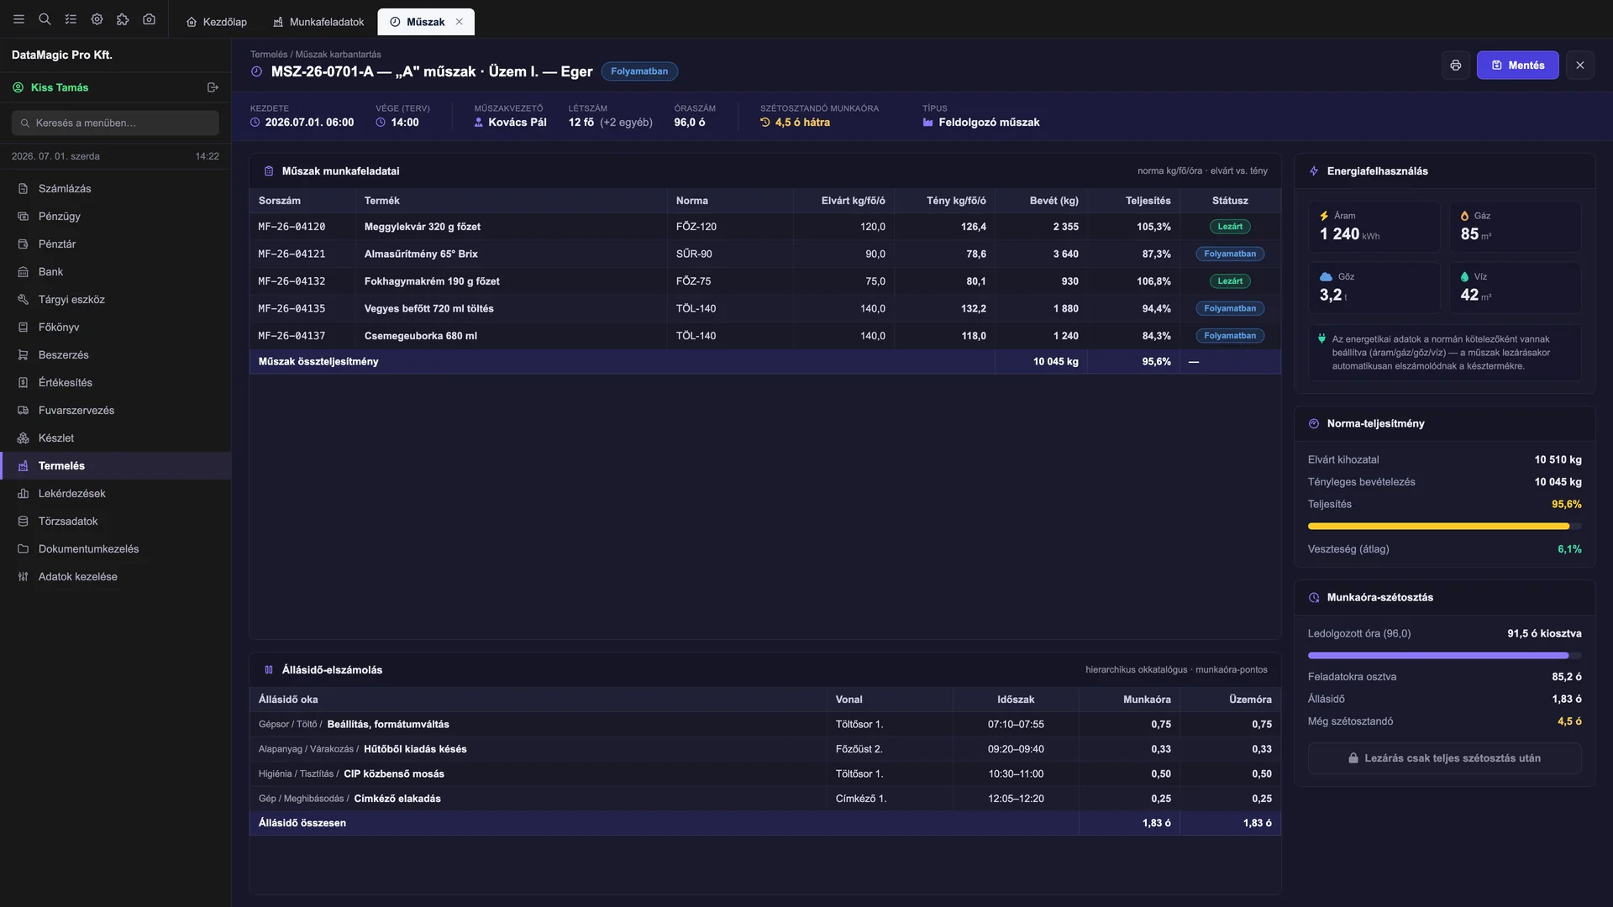Viewport: 1613px width, 907px height.
Task: Select Termelés in the sidebar
Action: tap(115, 466)
